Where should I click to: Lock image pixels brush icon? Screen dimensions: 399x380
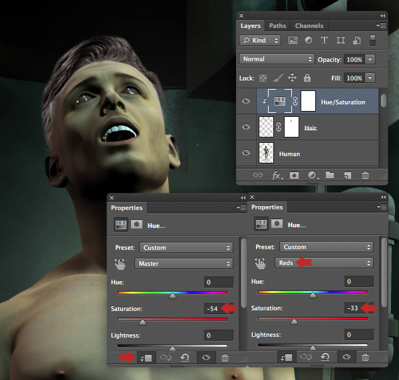coord(277,78)
